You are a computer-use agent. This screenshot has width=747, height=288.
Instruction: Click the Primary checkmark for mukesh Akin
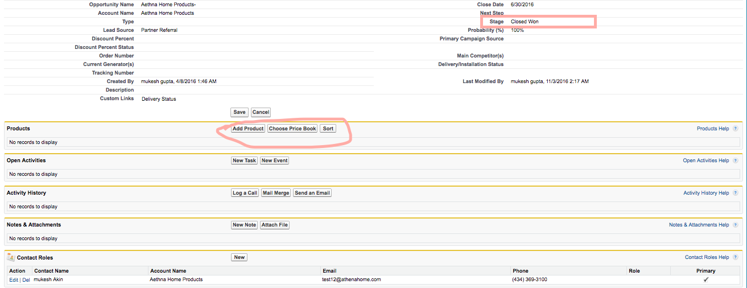[706, 279]
